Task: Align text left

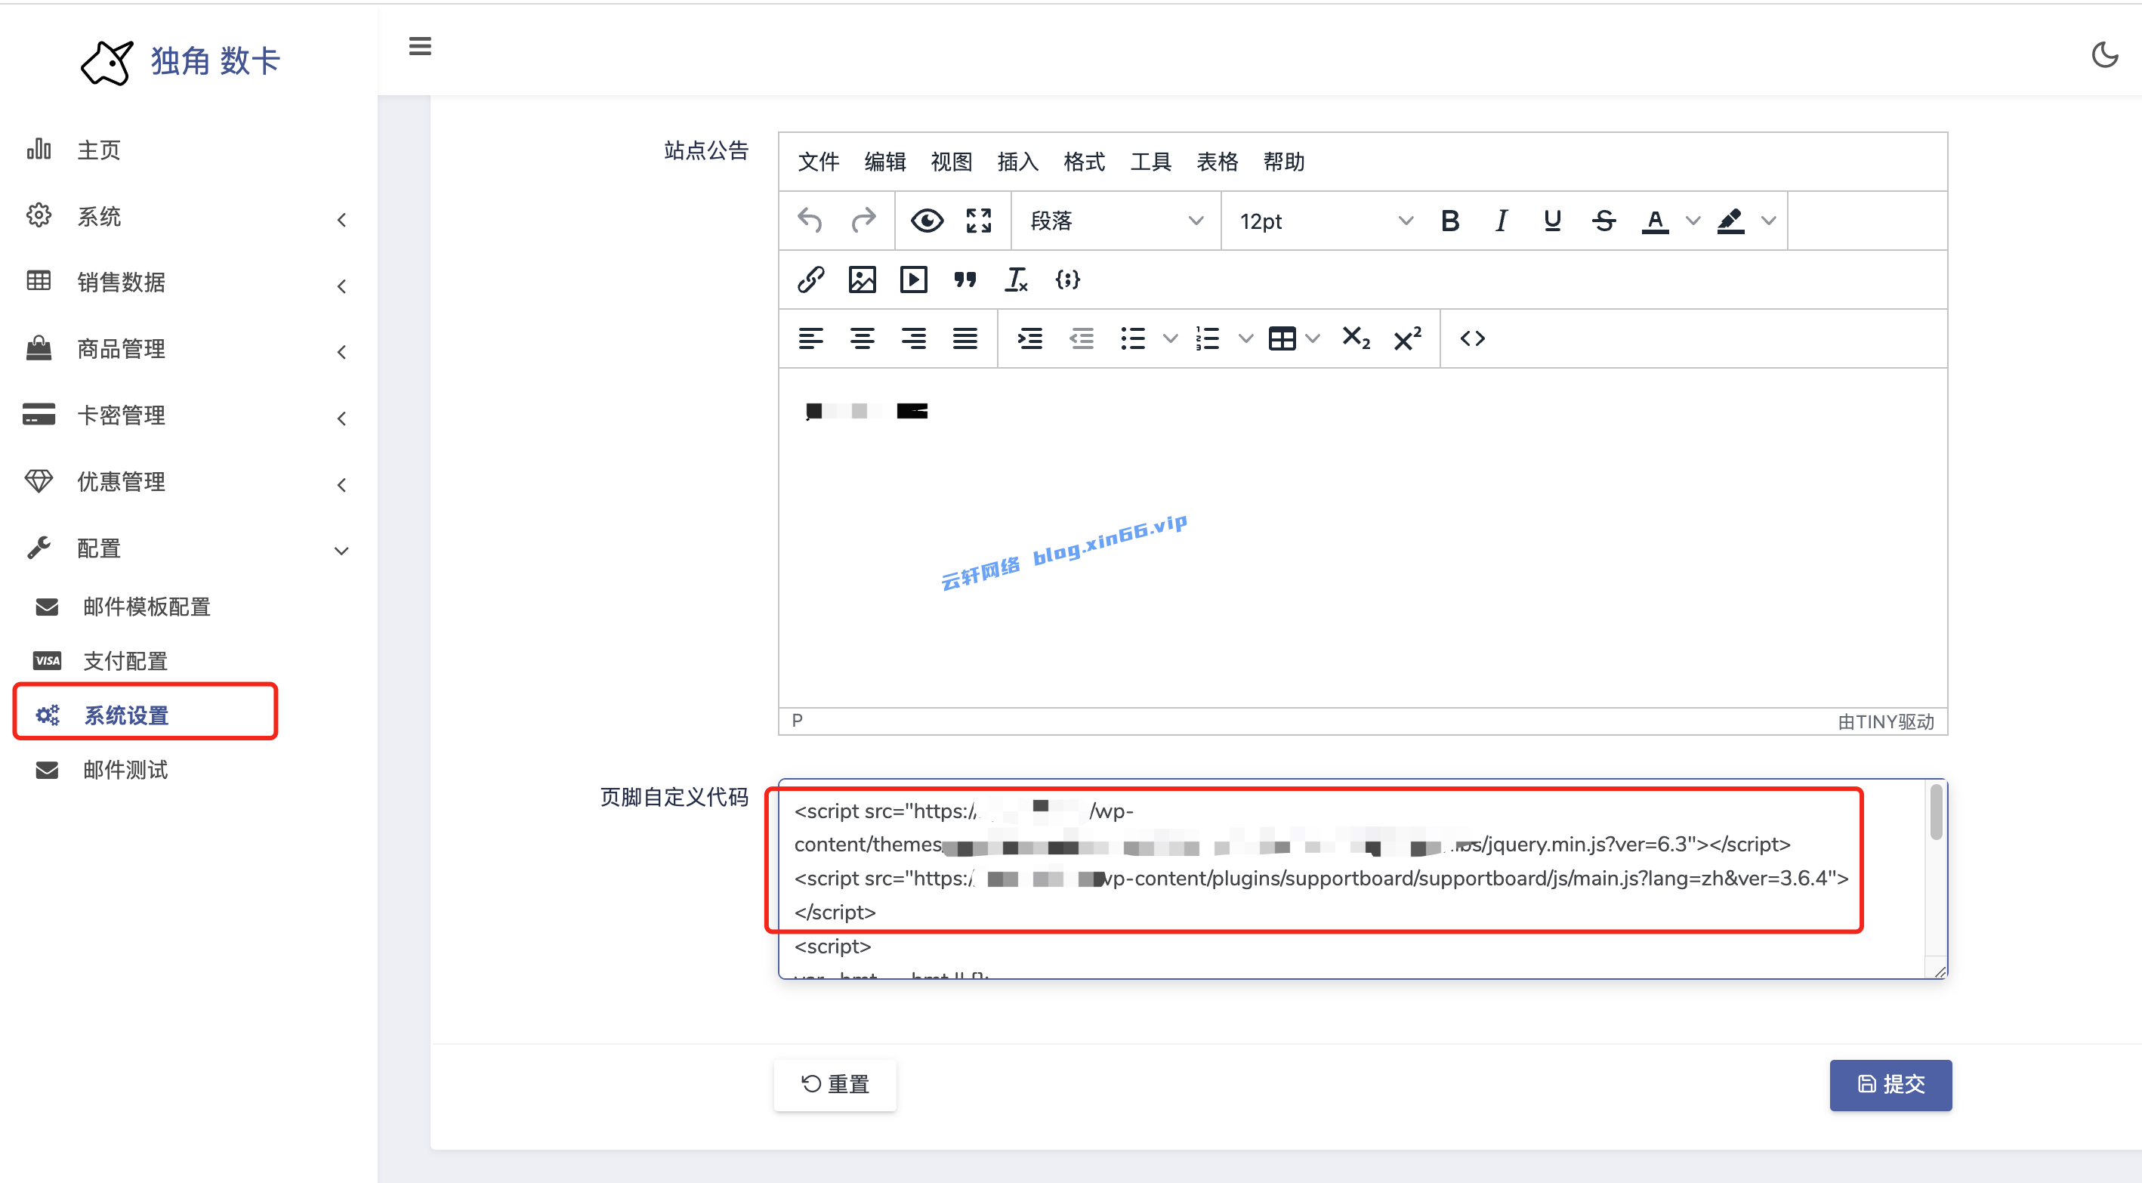Action: (810, 338)
